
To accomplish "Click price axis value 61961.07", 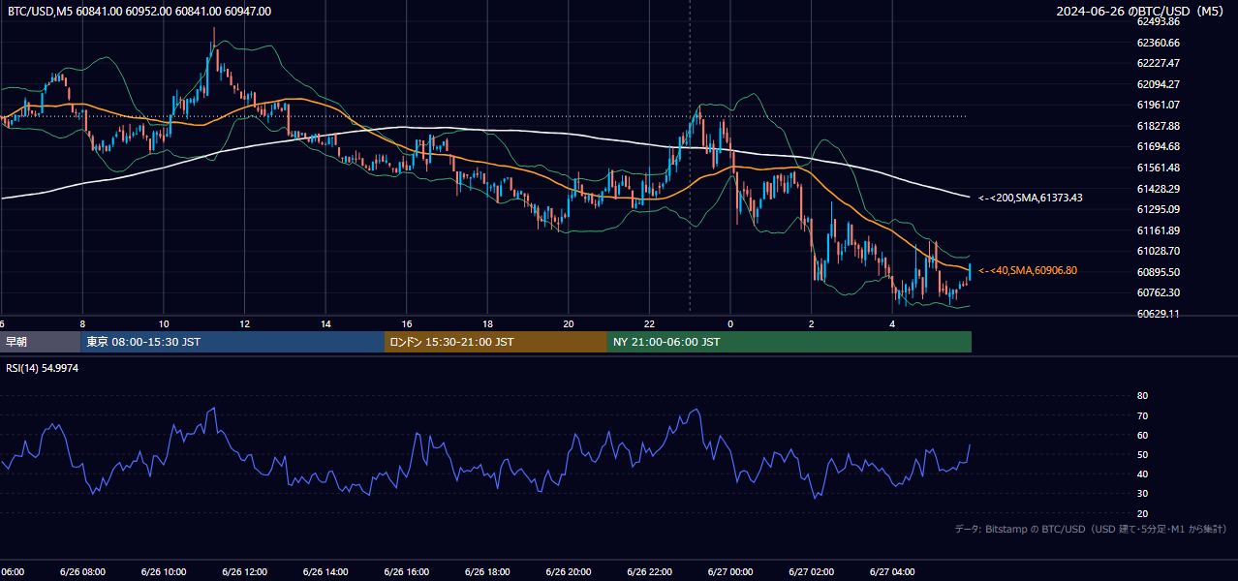I will click(x=1158, y=105).
